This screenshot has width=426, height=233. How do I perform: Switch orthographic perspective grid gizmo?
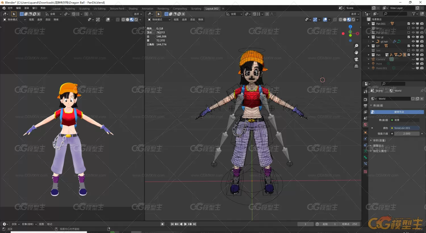click(356, 66)
